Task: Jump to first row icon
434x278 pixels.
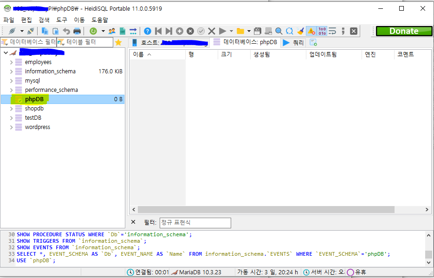Action: point(158,31)
